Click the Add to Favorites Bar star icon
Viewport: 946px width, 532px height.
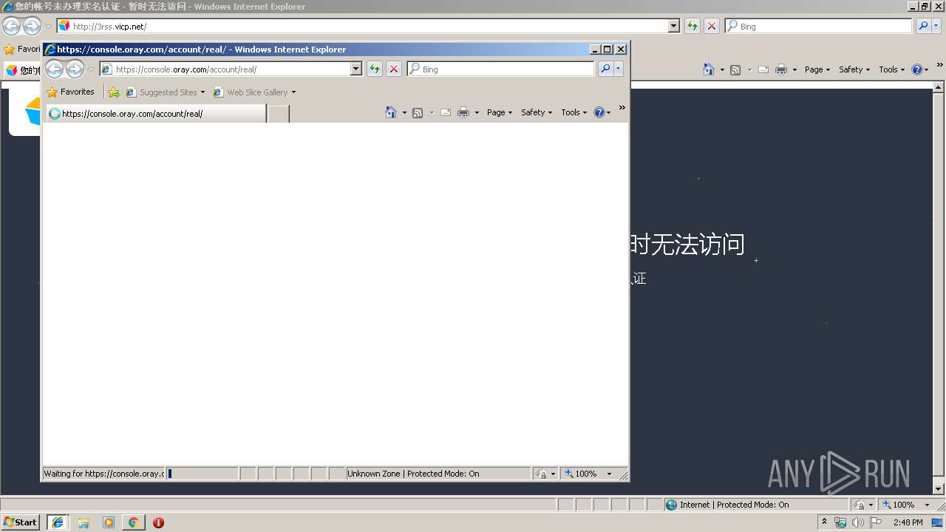[x=114, y=92]
